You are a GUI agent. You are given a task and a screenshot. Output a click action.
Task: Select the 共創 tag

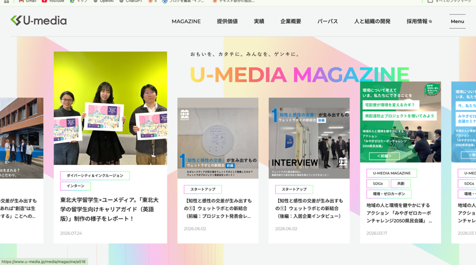coord(401,183)
